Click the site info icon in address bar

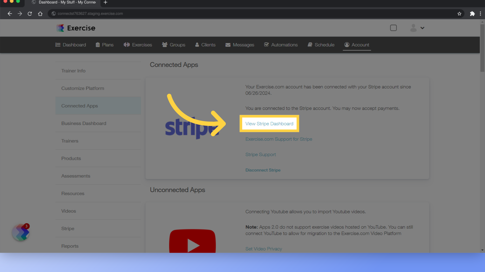[x=54, y=14]
